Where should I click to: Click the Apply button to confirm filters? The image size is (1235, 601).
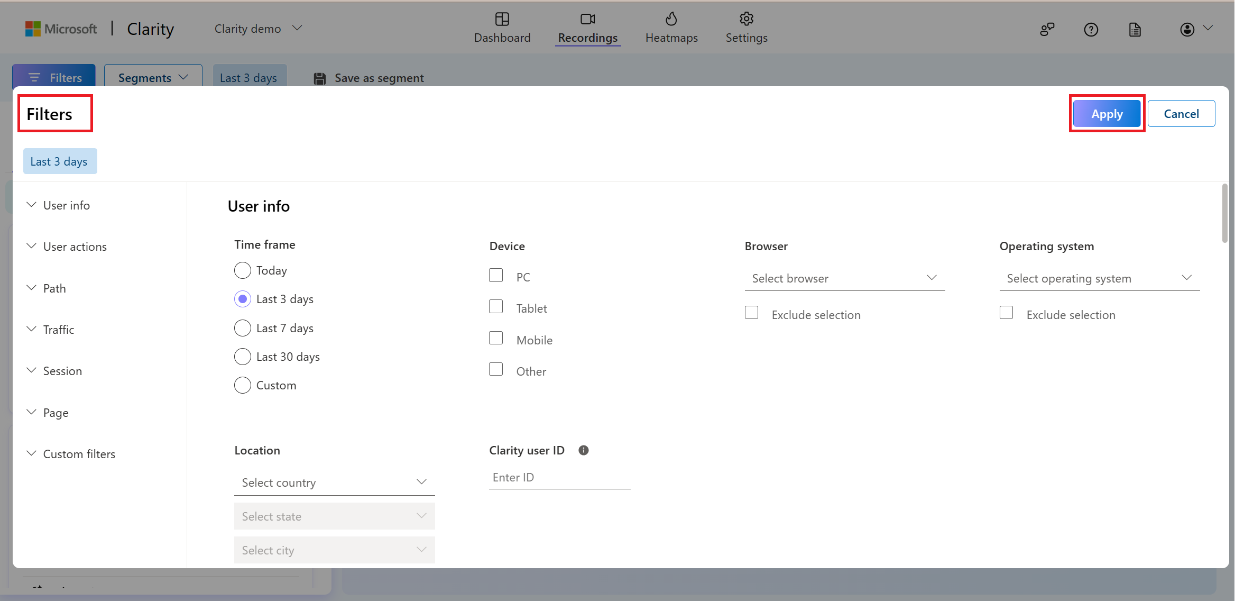1106,113
